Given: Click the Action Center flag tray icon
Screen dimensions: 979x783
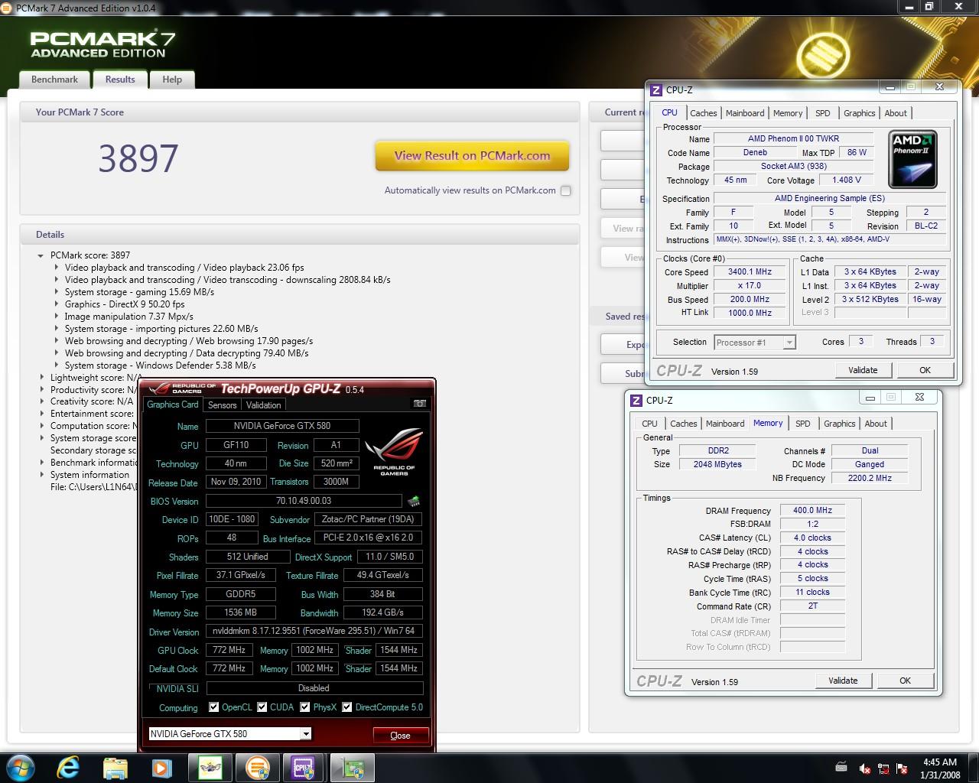Looking at the screenshot, I should coord(903,768).
